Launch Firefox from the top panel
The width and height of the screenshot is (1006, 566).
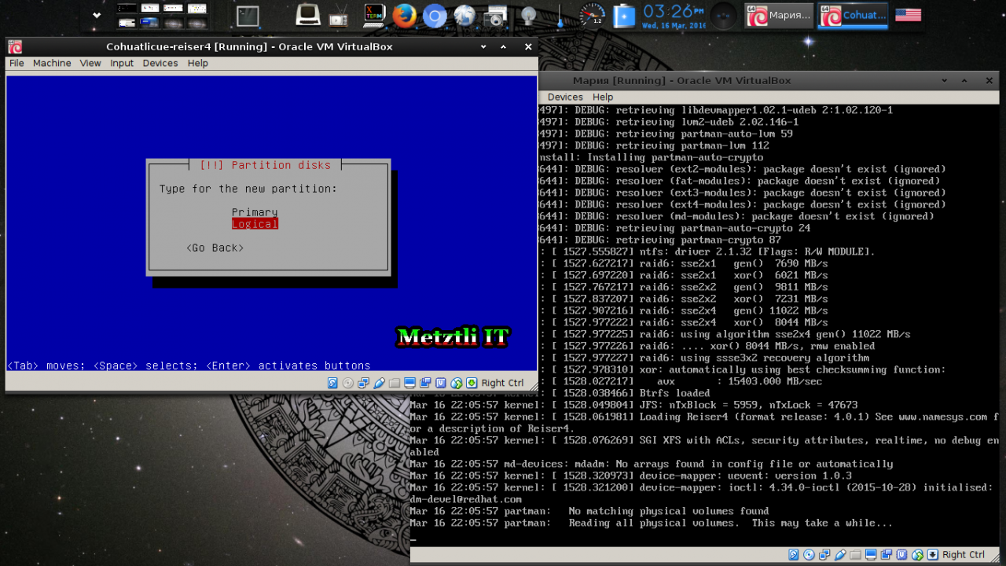coord(404,15)
